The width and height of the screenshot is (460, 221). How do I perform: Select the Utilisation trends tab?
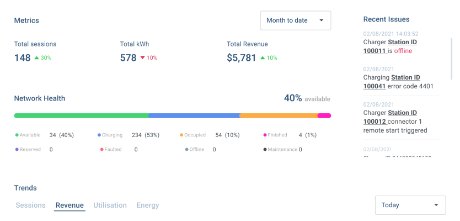[110, 206]
